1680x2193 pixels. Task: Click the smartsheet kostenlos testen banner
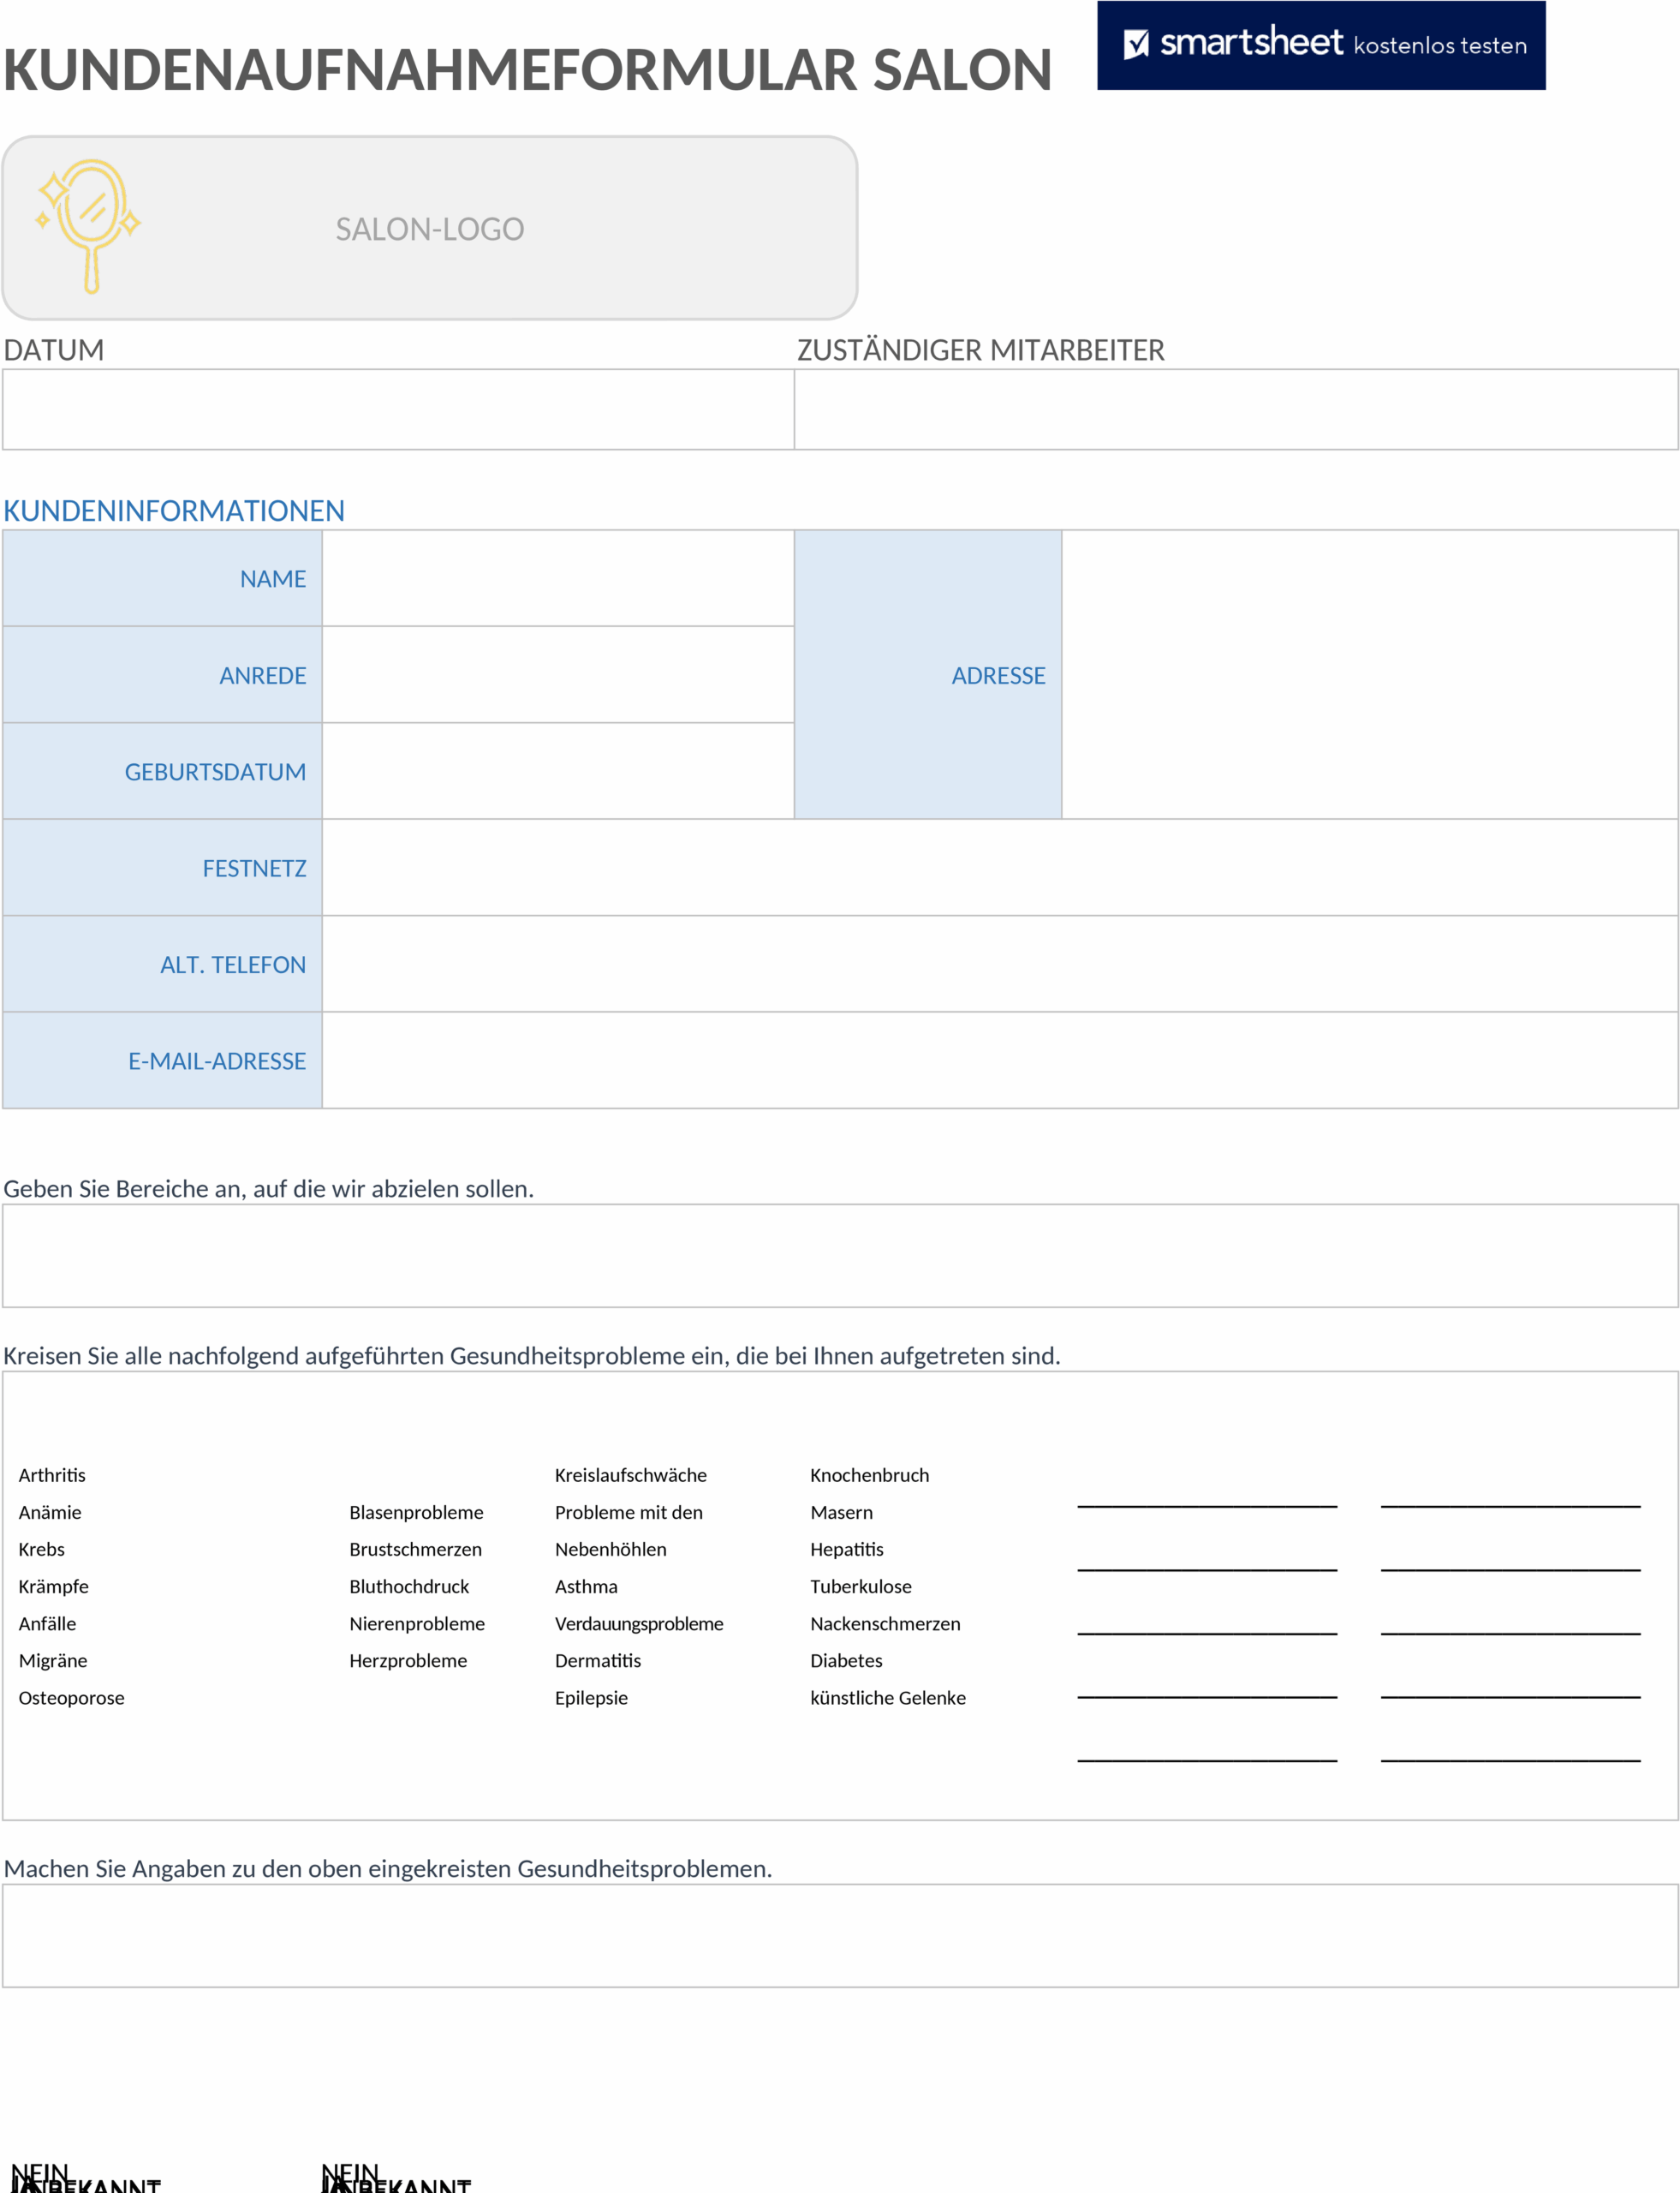tap(1321, 45)
